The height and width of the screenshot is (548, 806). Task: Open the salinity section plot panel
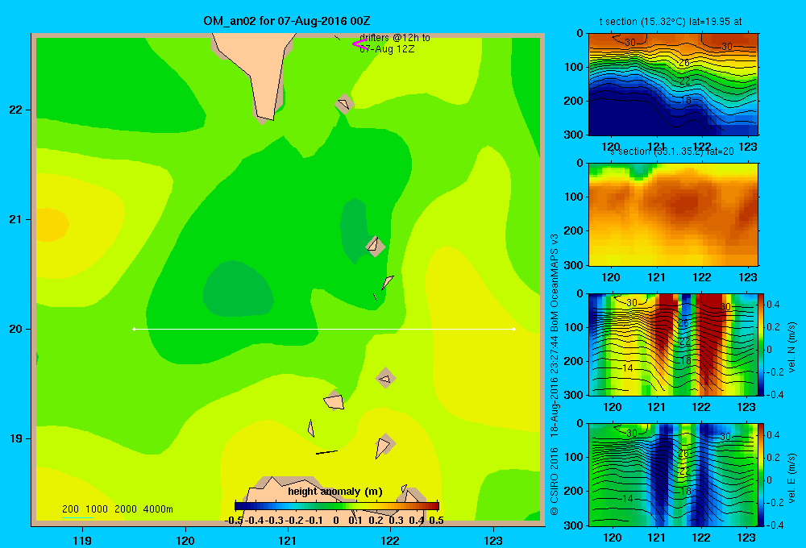tap(673, 214)
